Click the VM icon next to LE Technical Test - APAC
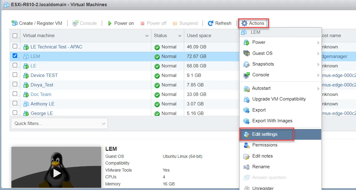The height and width of the screenshot is (190, 356). [26, 47]
